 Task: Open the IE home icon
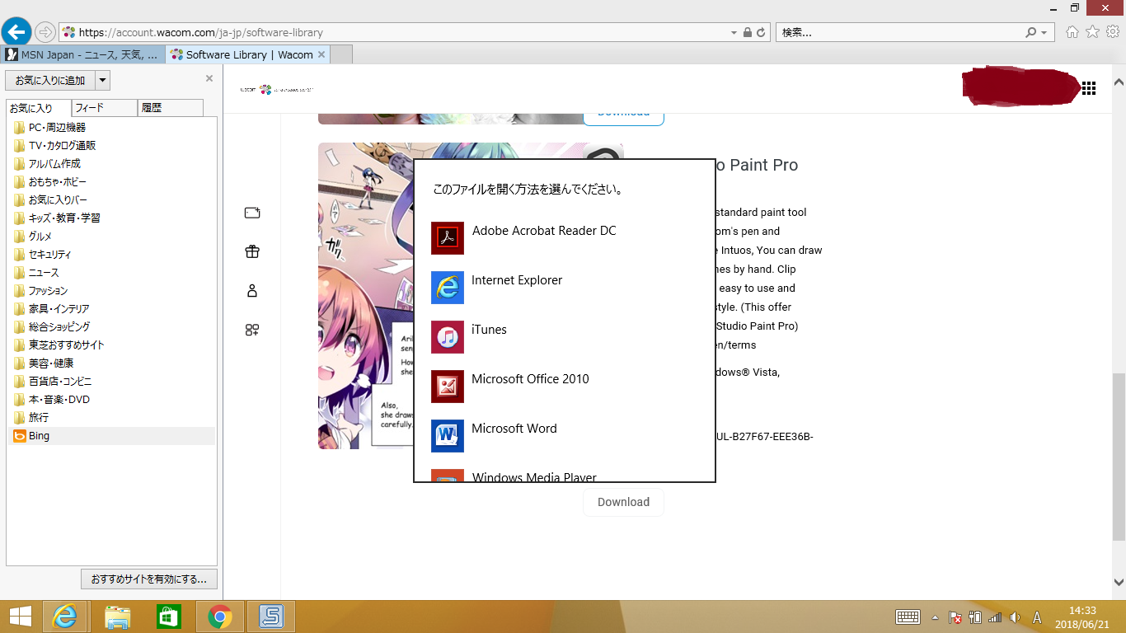pyautogui.click(x=1072, y=32)
